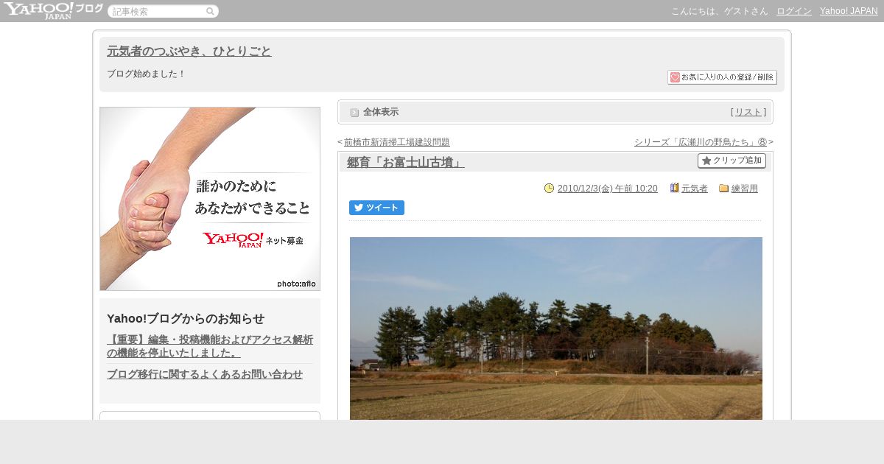The height and width of the screenshot is (464, 884).
Task: Click the search magnifier icon
Action: click(210, 11)
